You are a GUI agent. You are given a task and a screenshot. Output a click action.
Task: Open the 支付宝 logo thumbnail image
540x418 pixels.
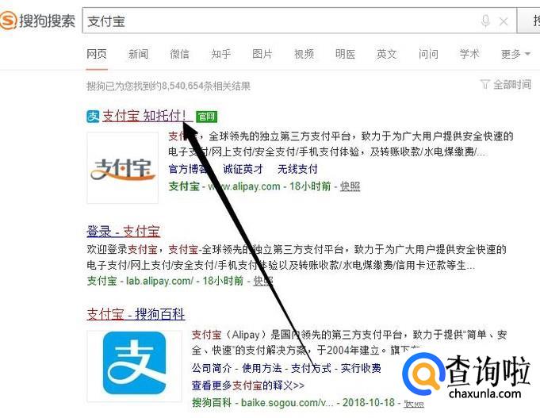(x=123, y=168)
